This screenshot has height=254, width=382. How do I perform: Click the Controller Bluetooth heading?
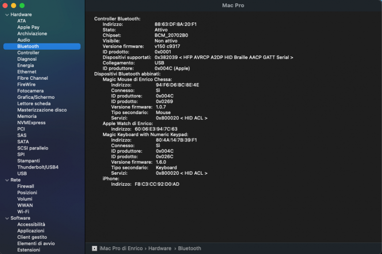[x=117, y=19]
